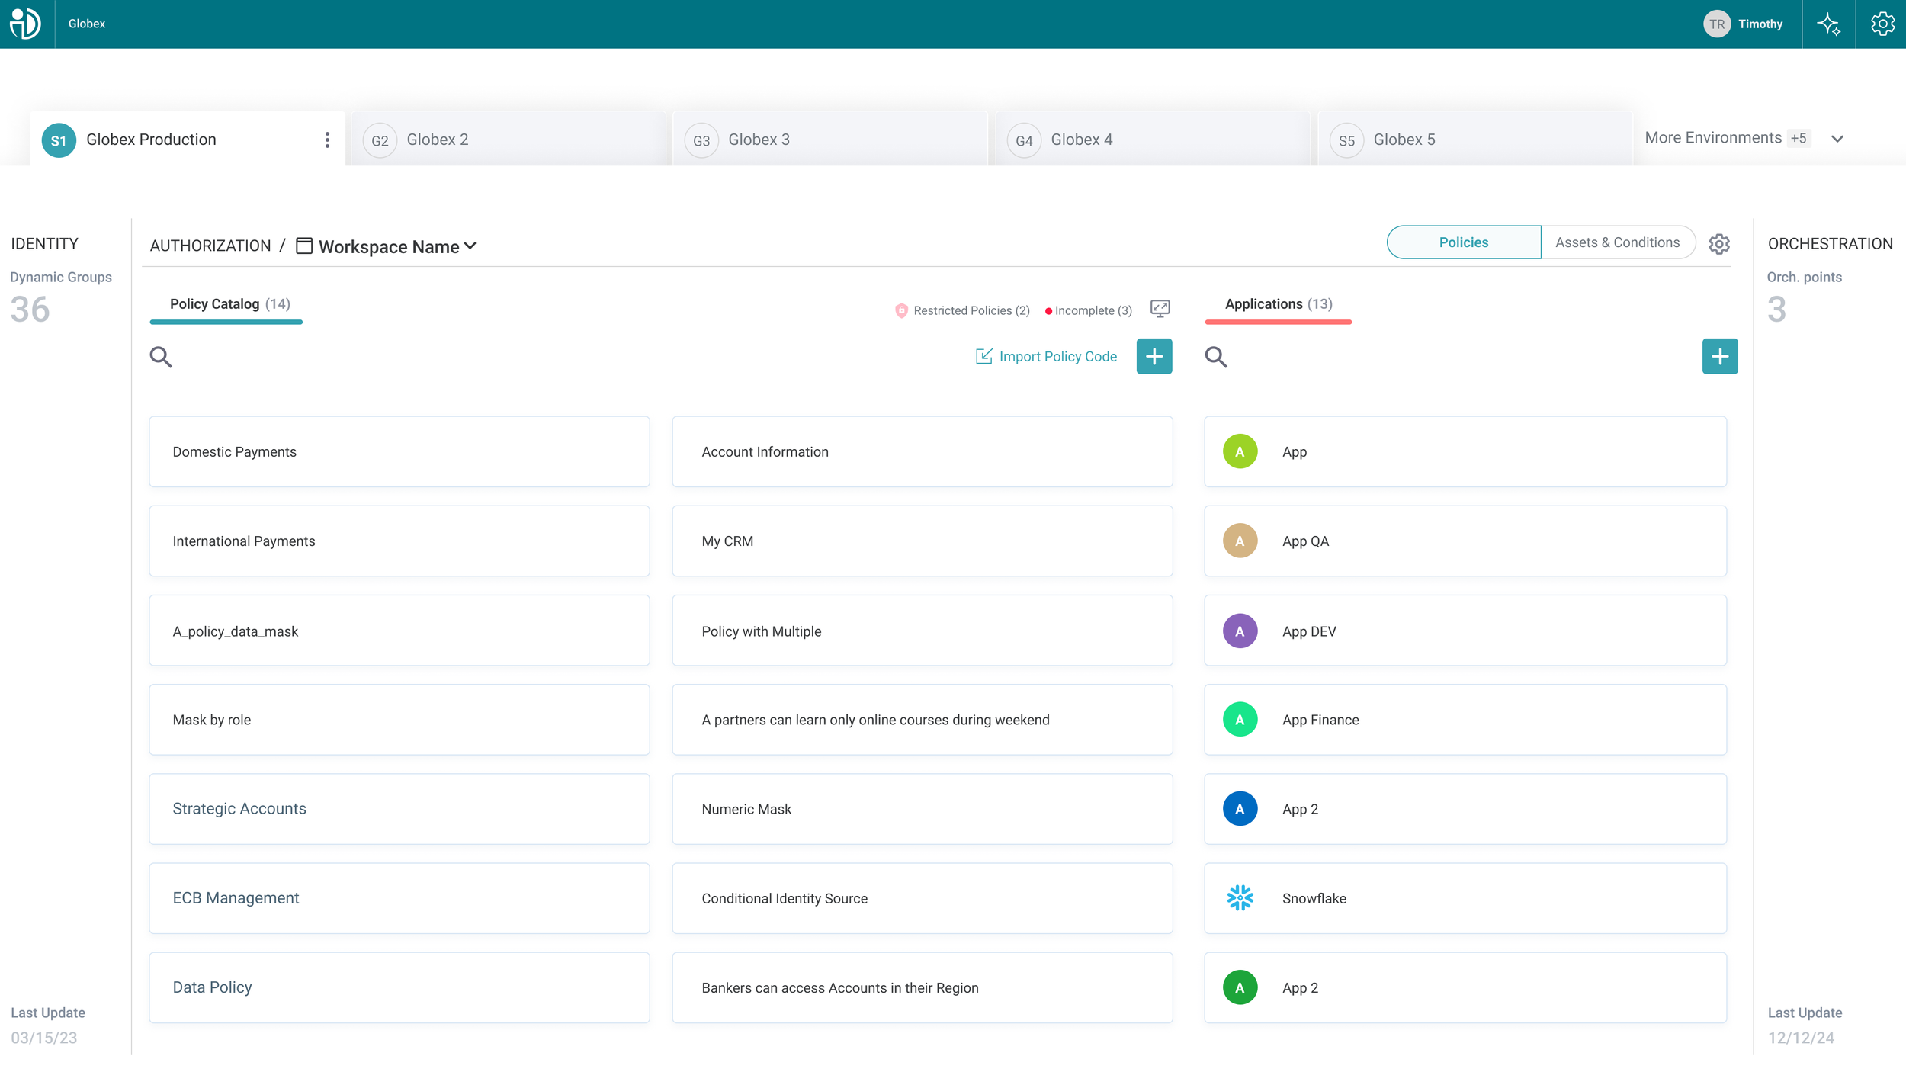Click the applications search icon

tap(1216, 357)
